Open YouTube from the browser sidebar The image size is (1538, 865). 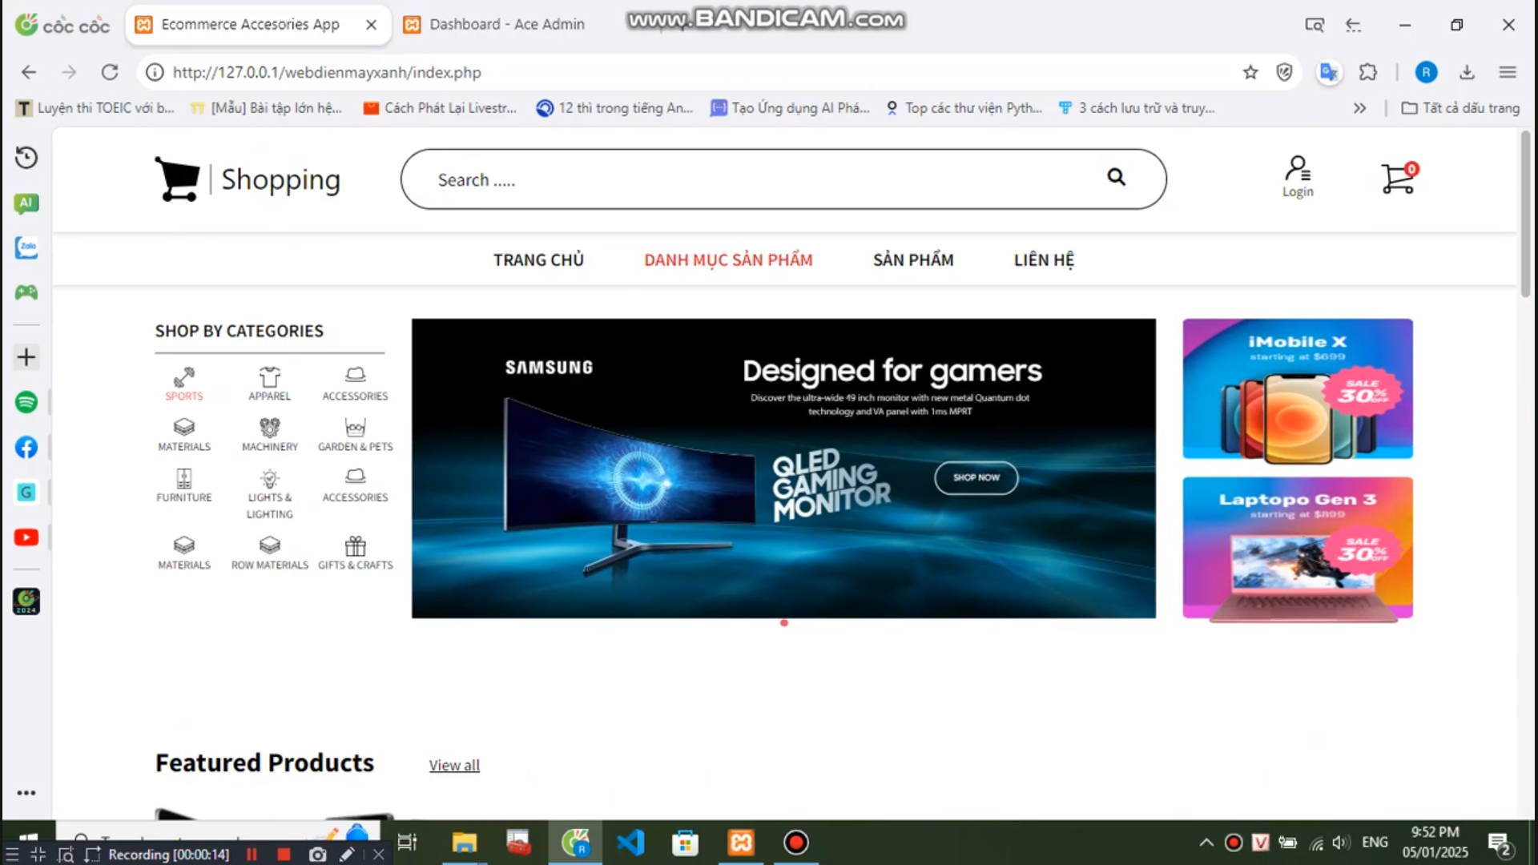[x=26, y=537]
